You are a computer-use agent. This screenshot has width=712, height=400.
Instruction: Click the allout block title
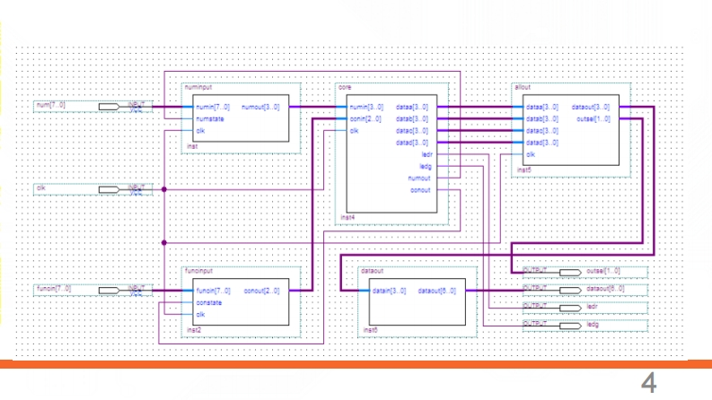click(522, 88)
